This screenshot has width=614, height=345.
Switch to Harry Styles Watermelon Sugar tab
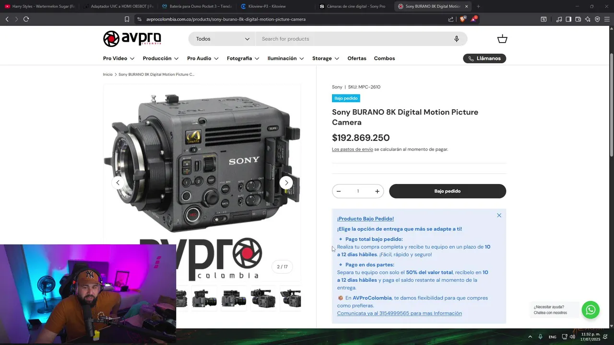click(x=39, y=6)
